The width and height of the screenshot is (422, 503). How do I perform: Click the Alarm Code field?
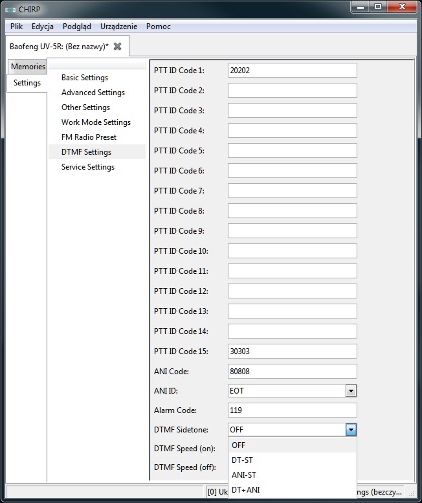(292, 410)
